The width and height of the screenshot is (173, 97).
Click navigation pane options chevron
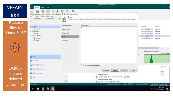pos(67,81)
